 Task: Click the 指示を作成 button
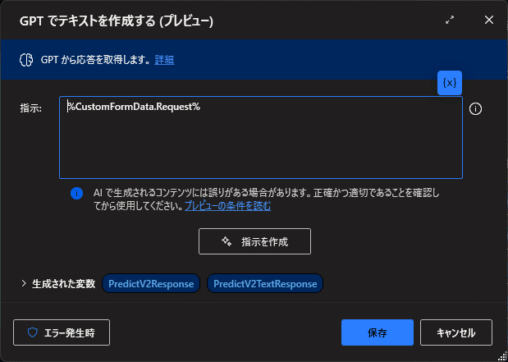[254, 241]
